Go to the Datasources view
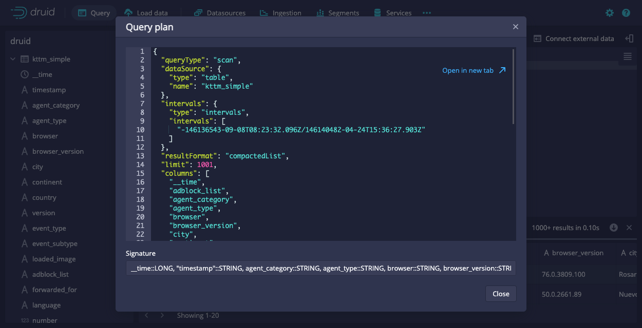This screenshot has width=642, height=328. click(x=220, y=13)
